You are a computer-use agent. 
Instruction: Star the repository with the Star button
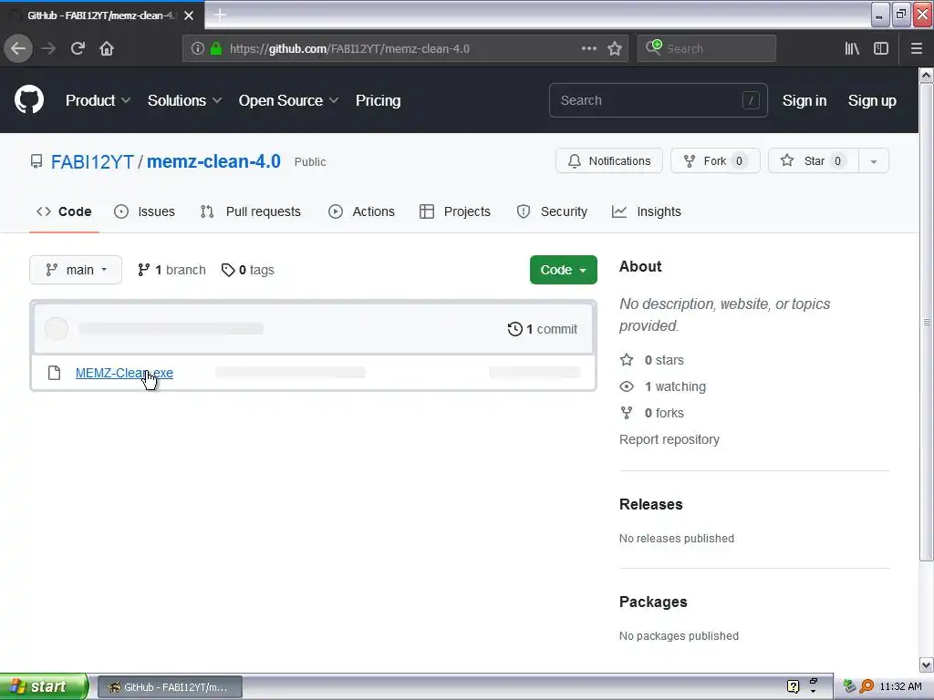814,160
